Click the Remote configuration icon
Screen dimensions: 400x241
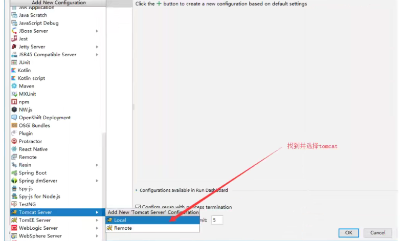pyautogui.click(x=14, y=157)
